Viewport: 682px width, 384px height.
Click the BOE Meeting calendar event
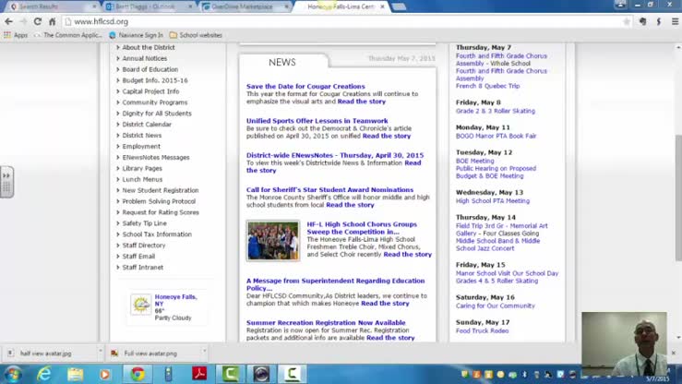(474, 161)
